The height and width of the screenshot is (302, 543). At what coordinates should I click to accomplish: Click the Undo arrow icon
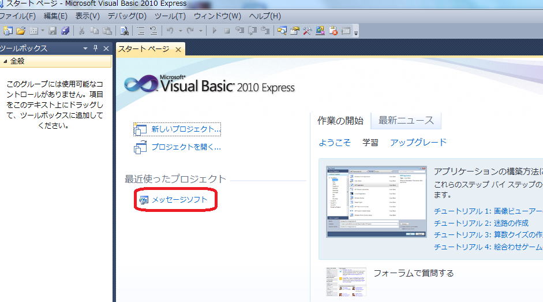click(170, 31)
